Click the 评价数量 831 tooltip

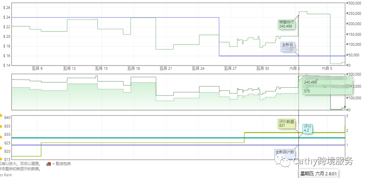(x=286, y=123)
